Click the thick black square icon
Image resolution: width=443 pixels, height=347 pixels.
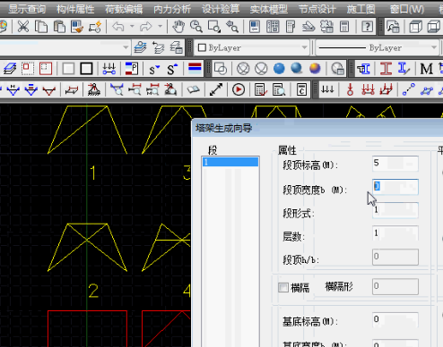coord(86,69)
